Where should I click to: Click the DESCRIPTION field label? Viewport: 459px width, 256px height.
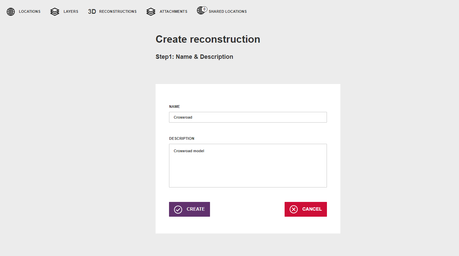[182, 138]
